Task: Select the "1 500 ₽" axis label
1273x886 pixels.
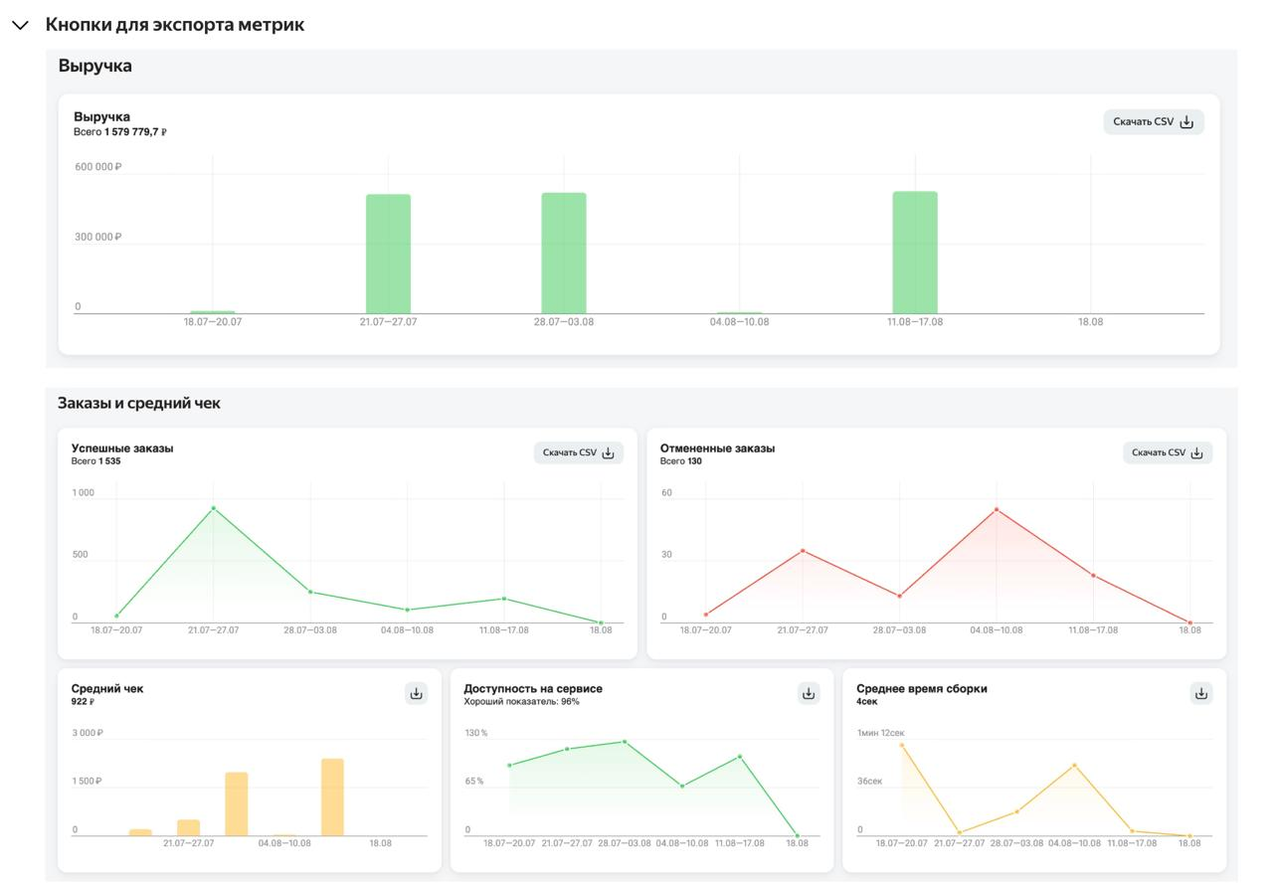Action: click(87, 782)
